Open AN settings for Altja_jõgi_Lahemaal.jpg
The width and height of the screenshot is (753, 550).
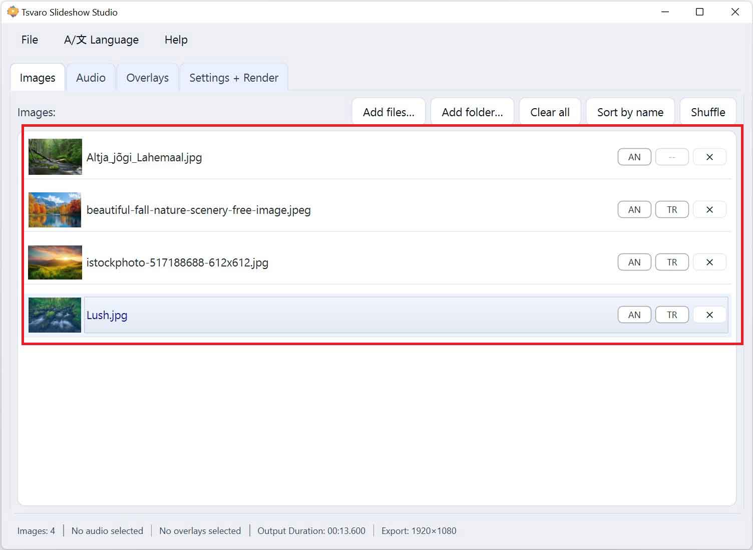(634, 157)
